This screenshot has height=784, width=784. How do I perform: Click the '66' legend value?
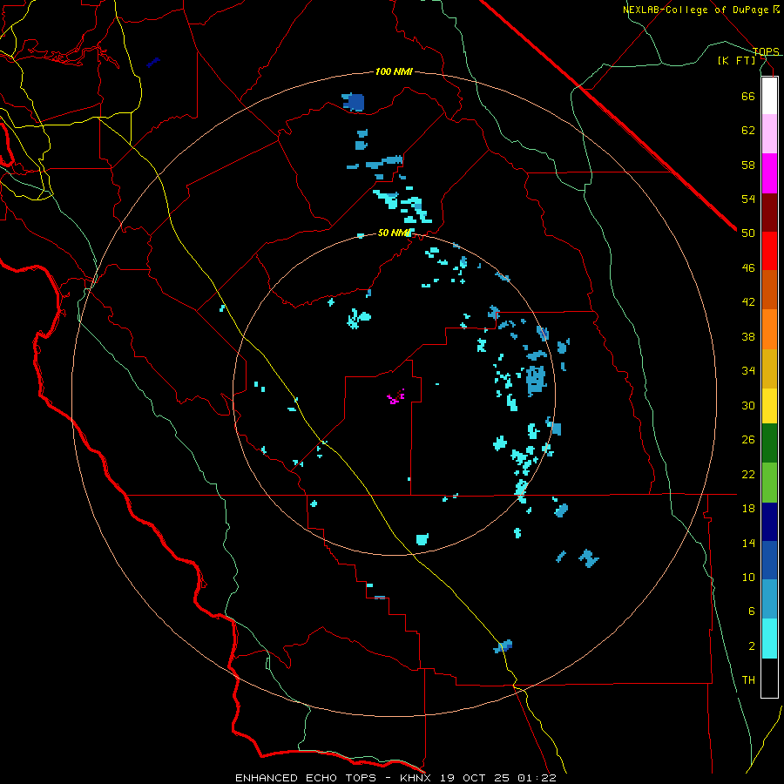click(748, 96)
